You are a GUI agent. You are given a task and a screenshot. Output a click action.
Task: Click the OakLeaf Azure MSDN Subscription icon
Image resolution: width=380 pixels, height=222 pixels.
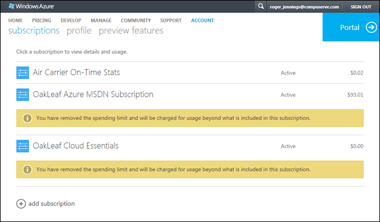click(22, 94)
